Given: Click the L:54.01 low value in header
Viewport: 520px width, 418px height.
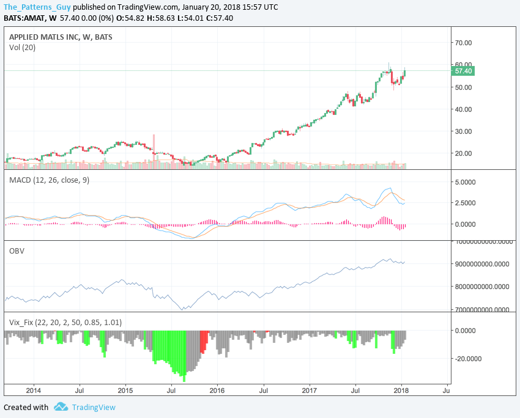Looking at the screenshot, I should [x=190, y=18].
